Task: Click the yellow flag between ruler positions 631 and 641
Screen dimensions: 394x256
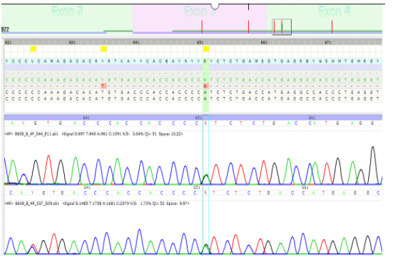Action: pos(104,49)
